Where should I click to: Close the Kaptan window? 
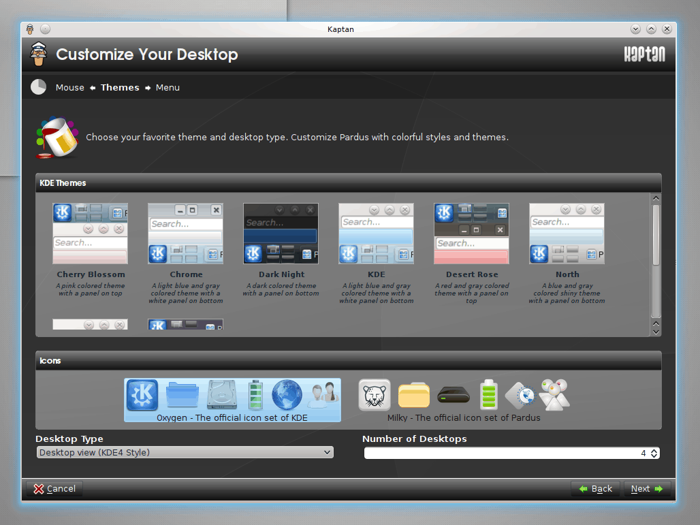[667, 29]
